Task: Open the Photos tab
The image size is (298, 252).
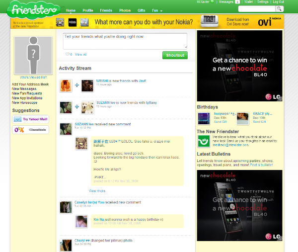Action: 125,10
